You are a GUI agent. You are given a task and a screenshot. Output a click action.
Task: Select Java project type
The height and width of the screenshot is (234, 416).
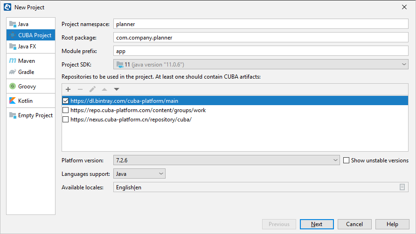coord(31,24)
